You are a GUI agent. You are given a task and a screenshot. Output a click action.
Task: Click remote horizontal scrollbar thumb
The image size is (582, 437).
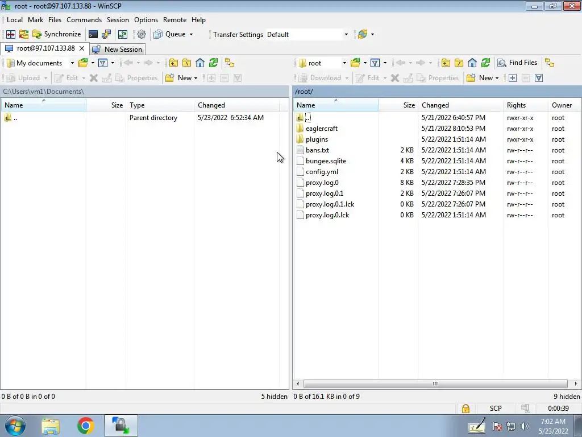point(435,384)
